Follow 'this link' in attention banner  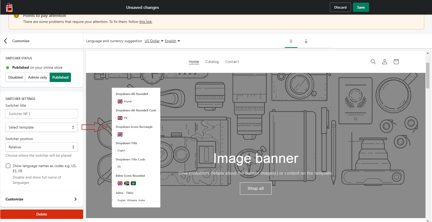146,22
